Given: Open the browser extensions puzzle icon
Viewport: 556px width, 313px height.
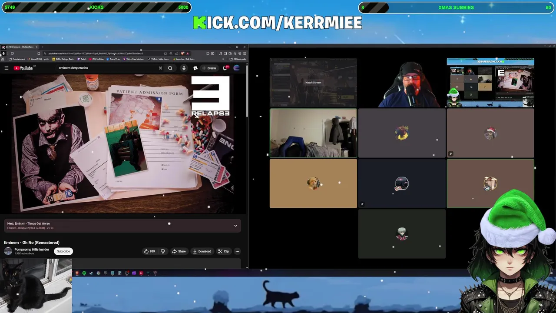Looking at the screenshot, I should [x=208, y=53].
